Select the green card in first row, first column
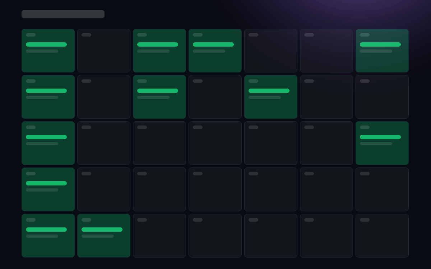 (x=48, y=51)
